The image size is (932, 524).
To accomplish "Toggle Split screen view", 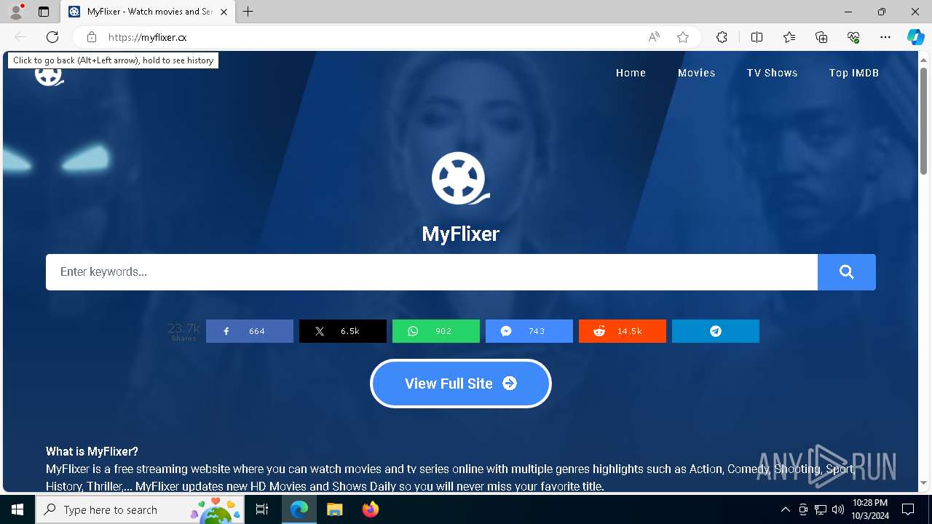I will point(757,37).
